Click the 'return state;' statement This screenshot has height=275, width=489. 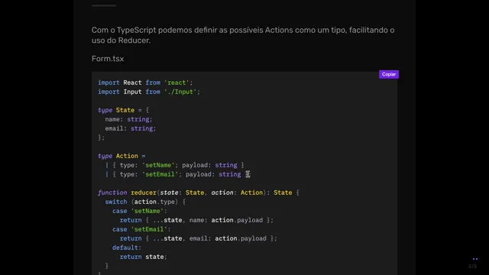[144, 257]
